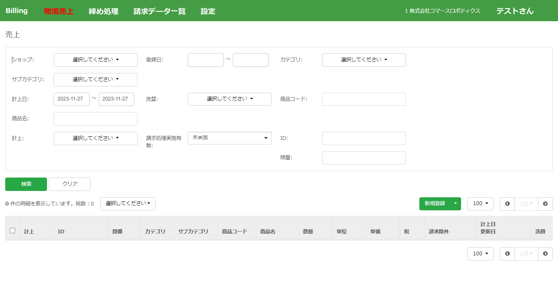Expand the ショップ dropdown
Viewport: 558px width, 287px height.
pyautogui.click(x=95, y=60)
